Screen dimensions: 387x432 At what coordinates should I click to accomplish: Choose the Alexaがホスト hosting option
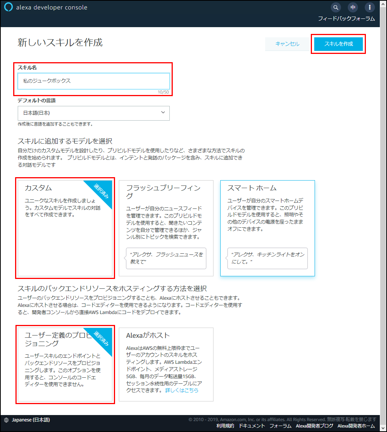(166, 364)
